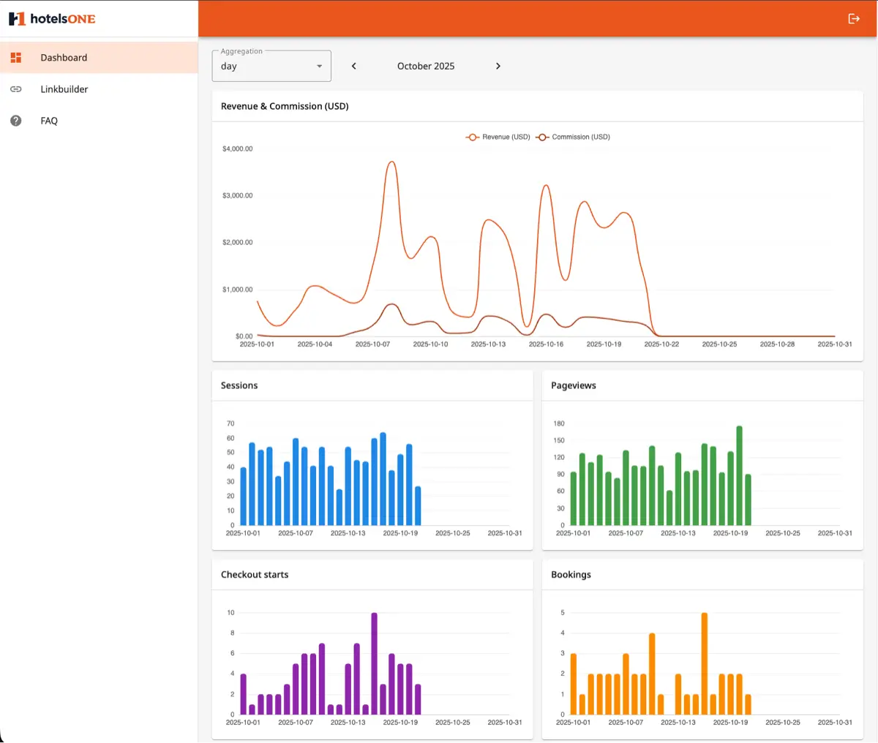Click the Bookings card title
Image resolution: width=878 pixels, height=743 pixels.
click(571, 575)
